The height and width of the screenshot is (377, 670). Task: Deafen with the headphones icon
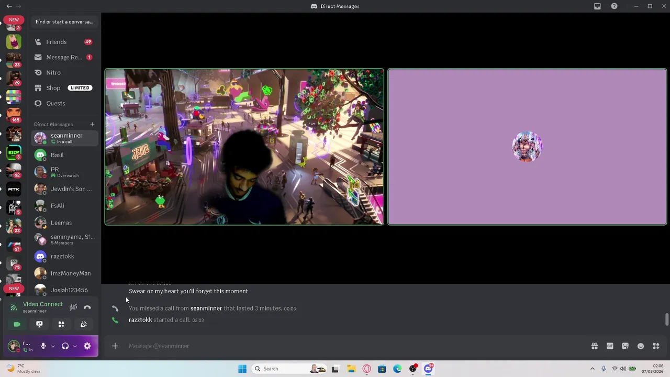65,346
